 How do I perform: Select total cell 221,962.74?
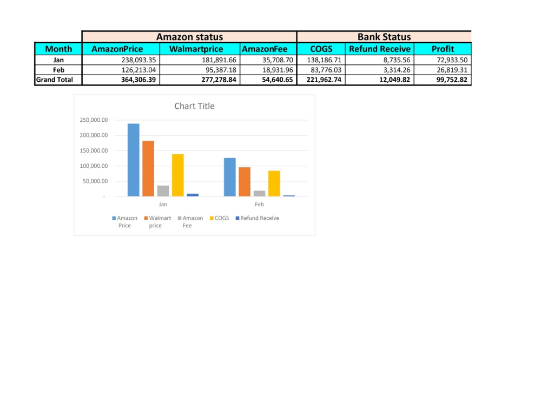pos(321,80)
